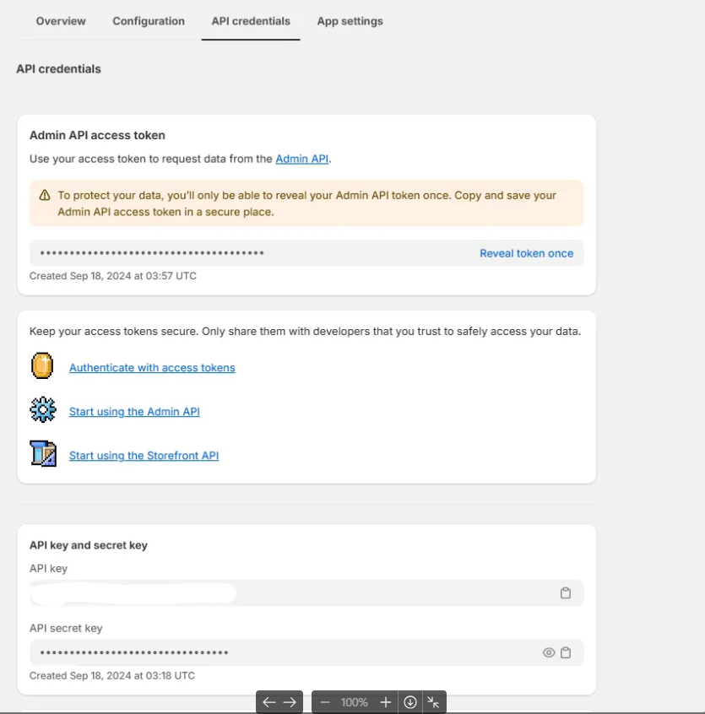Open the Configuration tab
Screen dimensions: 705x714
click(x=149, y=21)
